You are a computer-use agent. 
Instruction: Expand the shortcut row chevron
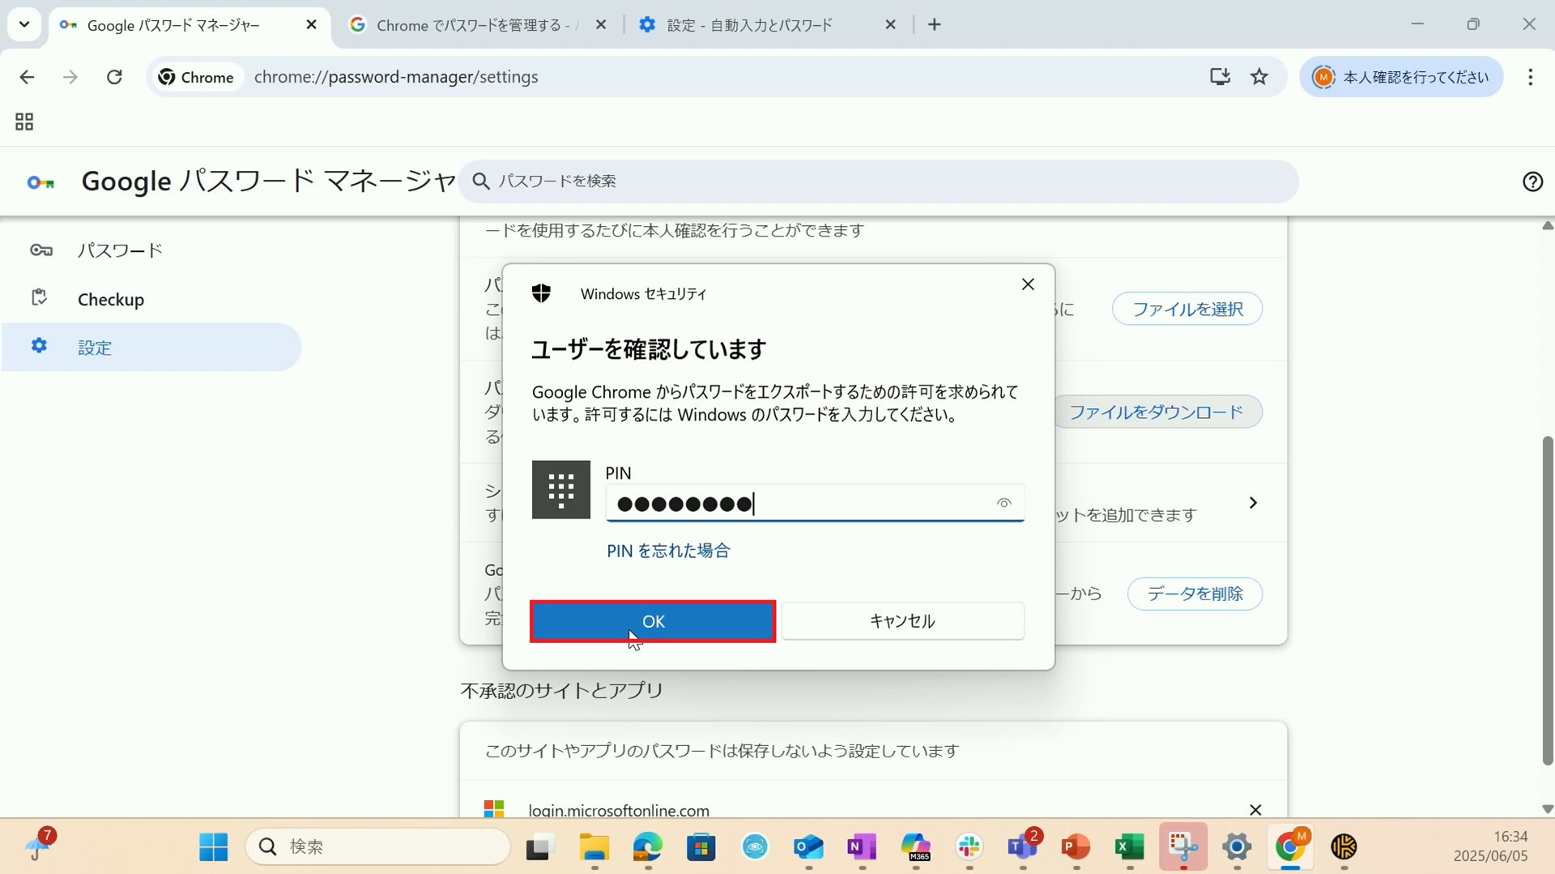[1253, 503]
